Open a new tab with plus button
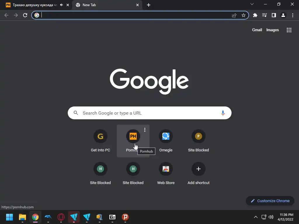The image size is (299, 224). pyautogui.click(x=149, y=5)
